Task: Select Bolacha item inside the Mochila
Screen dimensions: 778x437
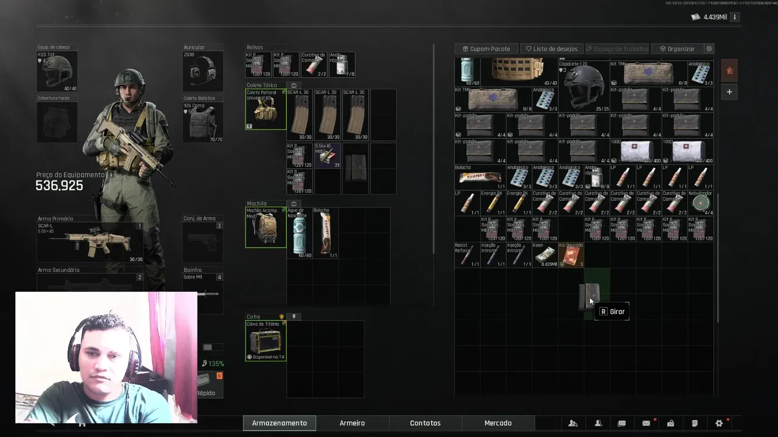Action: tap(326, 233)
